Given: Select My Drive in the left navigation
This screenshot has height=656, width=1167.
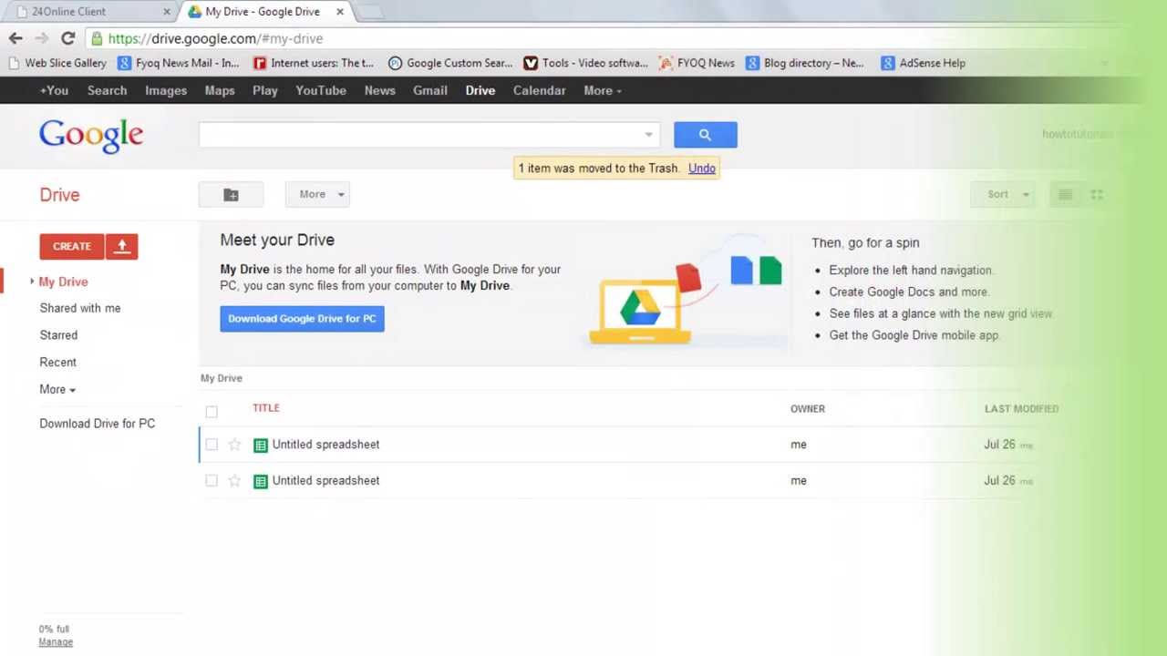Looking at the screenshot, I should pyautogui.click(x=63, y=282).
